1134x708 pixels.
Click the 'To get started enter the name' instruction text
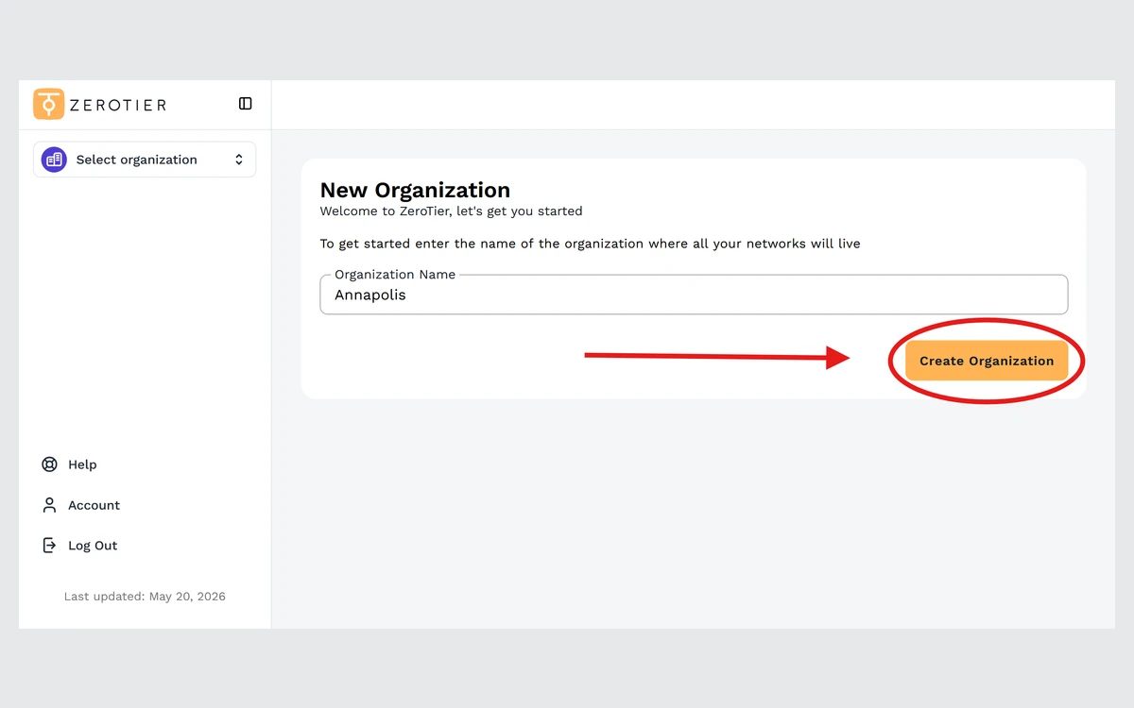[x=590, y=244]
